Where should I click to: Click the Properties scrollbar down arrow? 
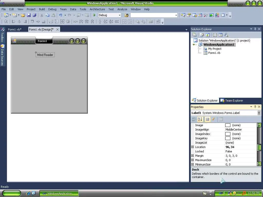259,164
